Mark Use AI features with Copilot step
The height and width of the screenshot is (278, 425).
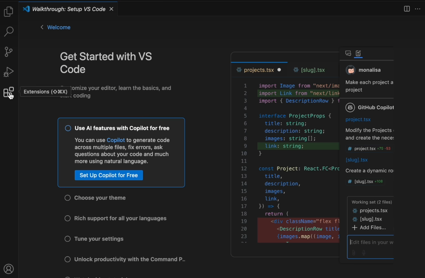coord(68,128)
